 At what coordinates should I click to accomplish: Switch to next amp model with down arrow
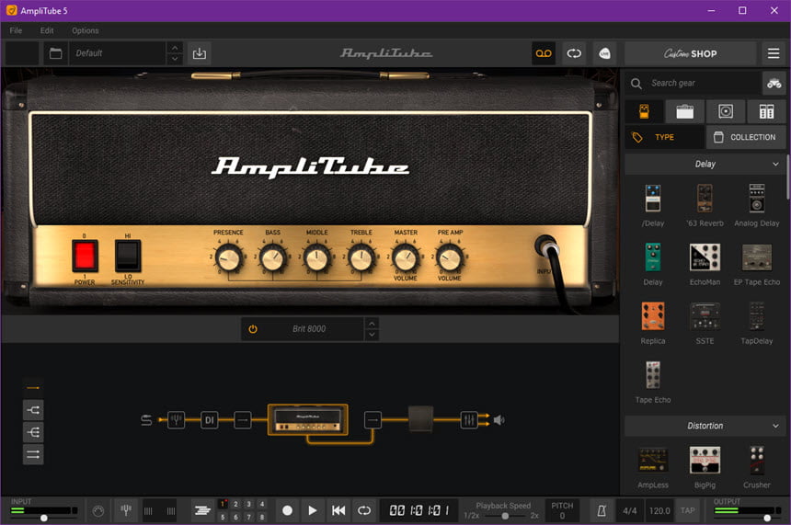pyautogui.click(x=372, y=335)
